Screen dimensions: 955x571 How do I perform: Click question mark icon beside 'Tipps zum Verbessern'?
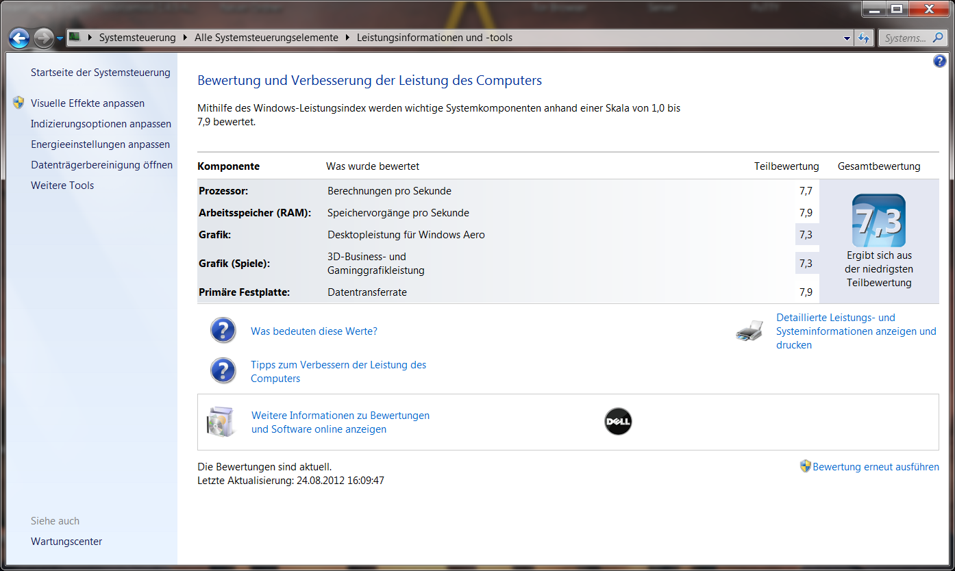(223, 371)
